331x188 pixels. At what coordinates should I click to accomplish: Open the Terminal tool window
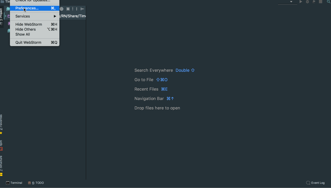coord(14,183)
